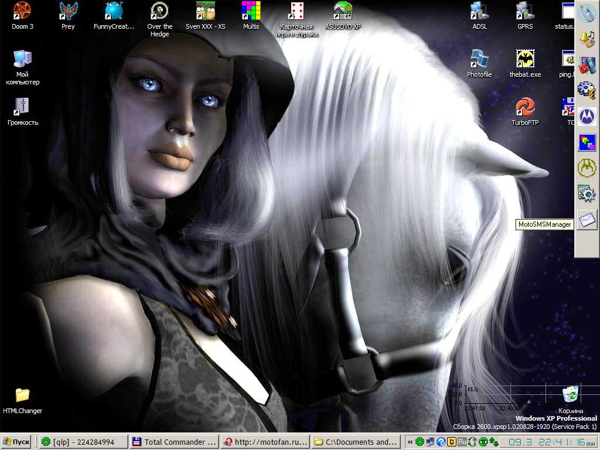
Task: Open the HTMLChanger folder
Action: [x=23, y=401]
